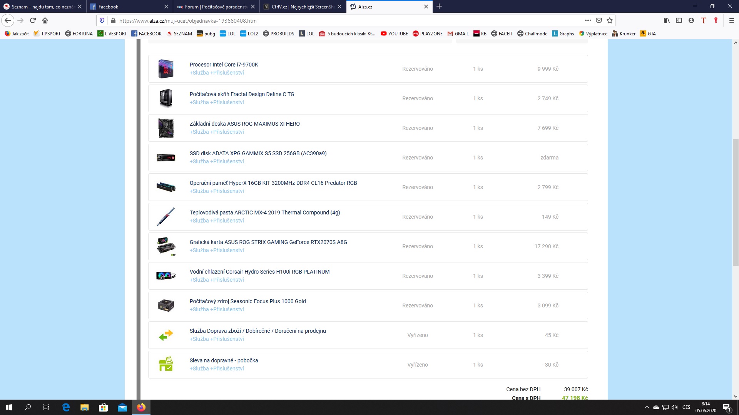The image size is (739, 415).
Task: Open a new browser tab
Action: coord(439,7)
